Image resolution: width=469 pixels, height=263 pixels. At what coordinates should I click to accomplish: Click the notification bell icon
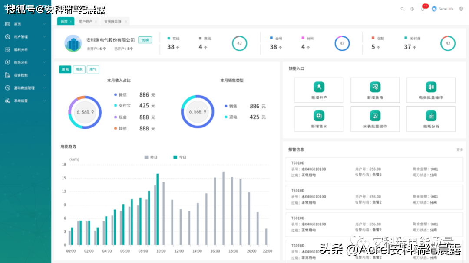click(x=423, y=9)
